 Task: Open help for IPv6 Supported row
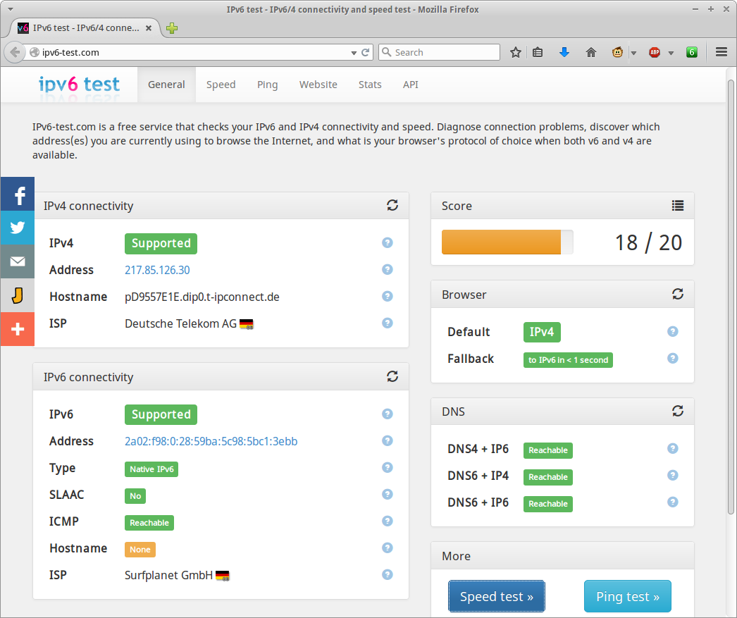(388, 414)
